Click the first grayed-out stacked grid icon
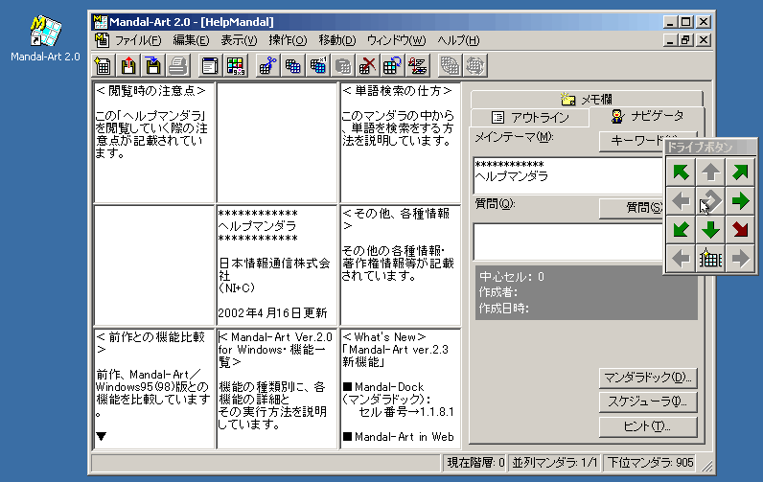The width and height of the screenshot is (763, 482). 450,66
